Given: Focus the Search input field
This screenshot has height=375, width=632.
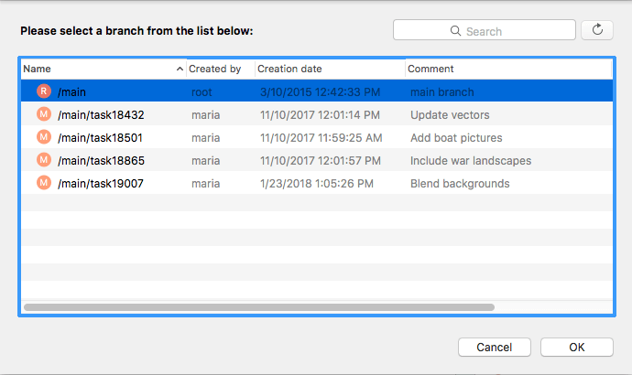Looking at the screenshot, I should (x=485, y=30).
